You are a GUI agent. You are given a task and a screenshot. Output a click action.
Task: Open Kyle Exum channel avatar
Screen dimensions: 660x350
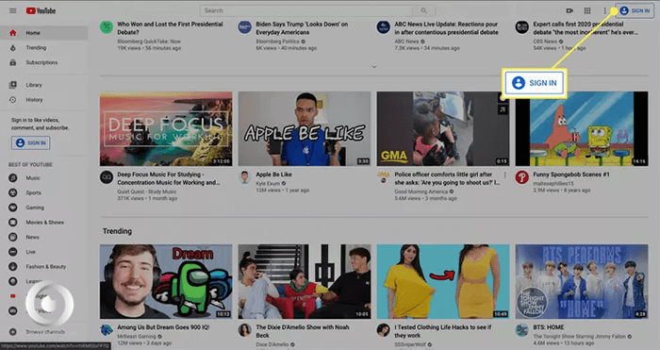244,177
